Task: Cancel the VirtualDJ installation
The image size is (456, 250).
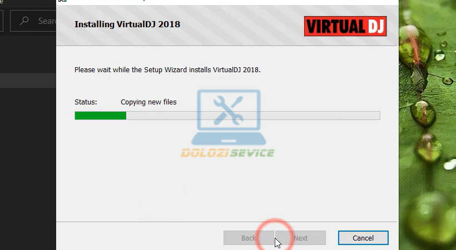Action: point(363,238)
